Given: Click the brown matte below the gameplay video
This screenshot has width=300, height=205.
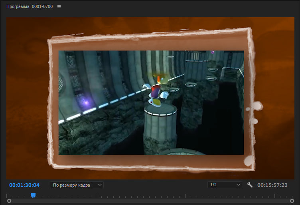Looking at the screenshot, I should pos(151,161).
